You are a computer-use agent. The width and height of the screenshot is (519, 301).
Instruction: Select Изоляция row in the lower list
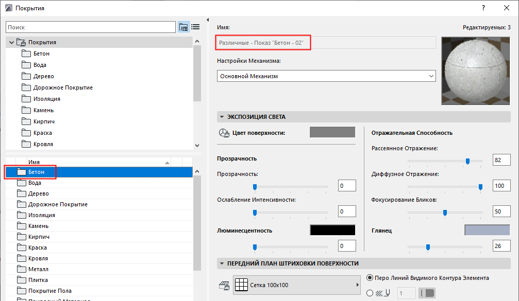point(99,215)
